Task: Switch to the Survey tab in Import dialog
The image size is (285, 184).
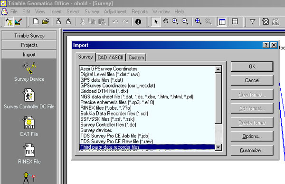Action: [85, 57]
